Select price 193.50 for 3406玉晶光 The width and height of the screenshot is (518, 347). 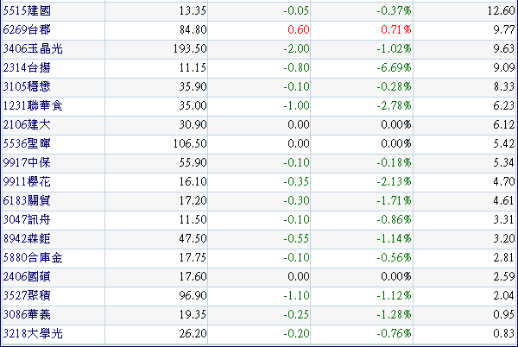click(x=190, y=49)
